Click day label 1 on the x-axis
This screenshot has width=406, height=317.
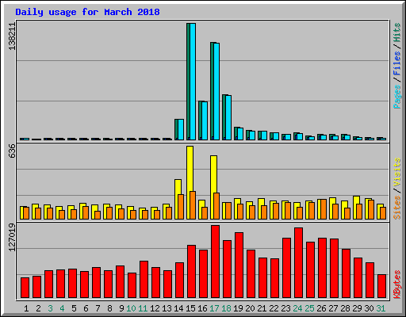tap(26, 308)
